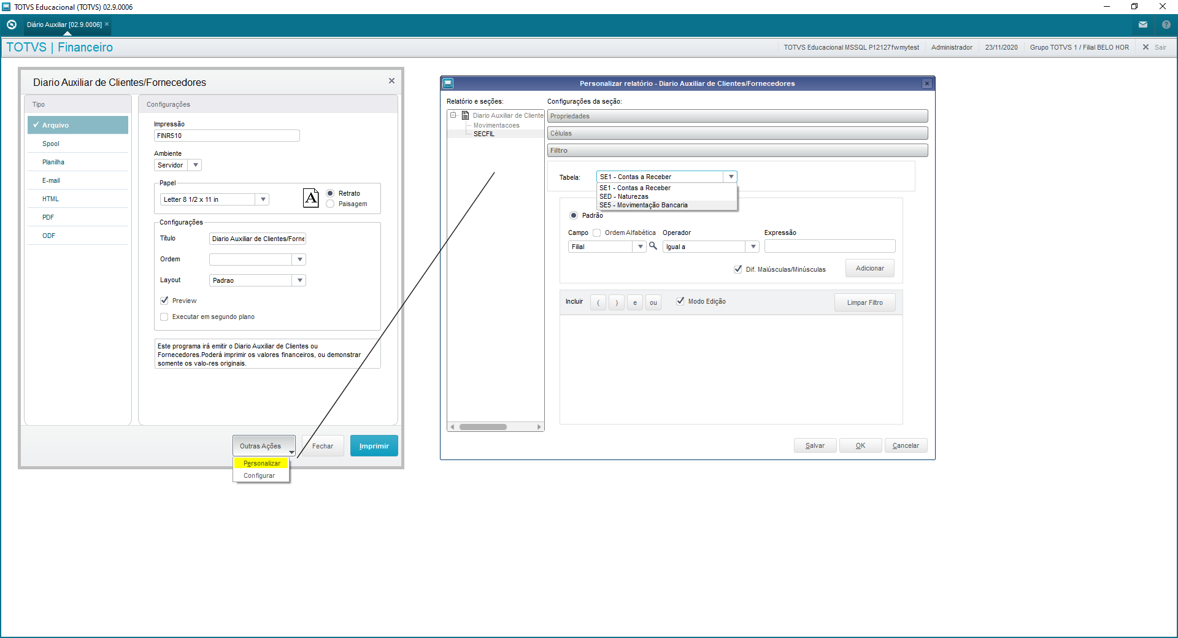The height and width of the screenshot is (638, 1178).
Task: Choose SED - Naturezas option
Action: click(668, 196)
